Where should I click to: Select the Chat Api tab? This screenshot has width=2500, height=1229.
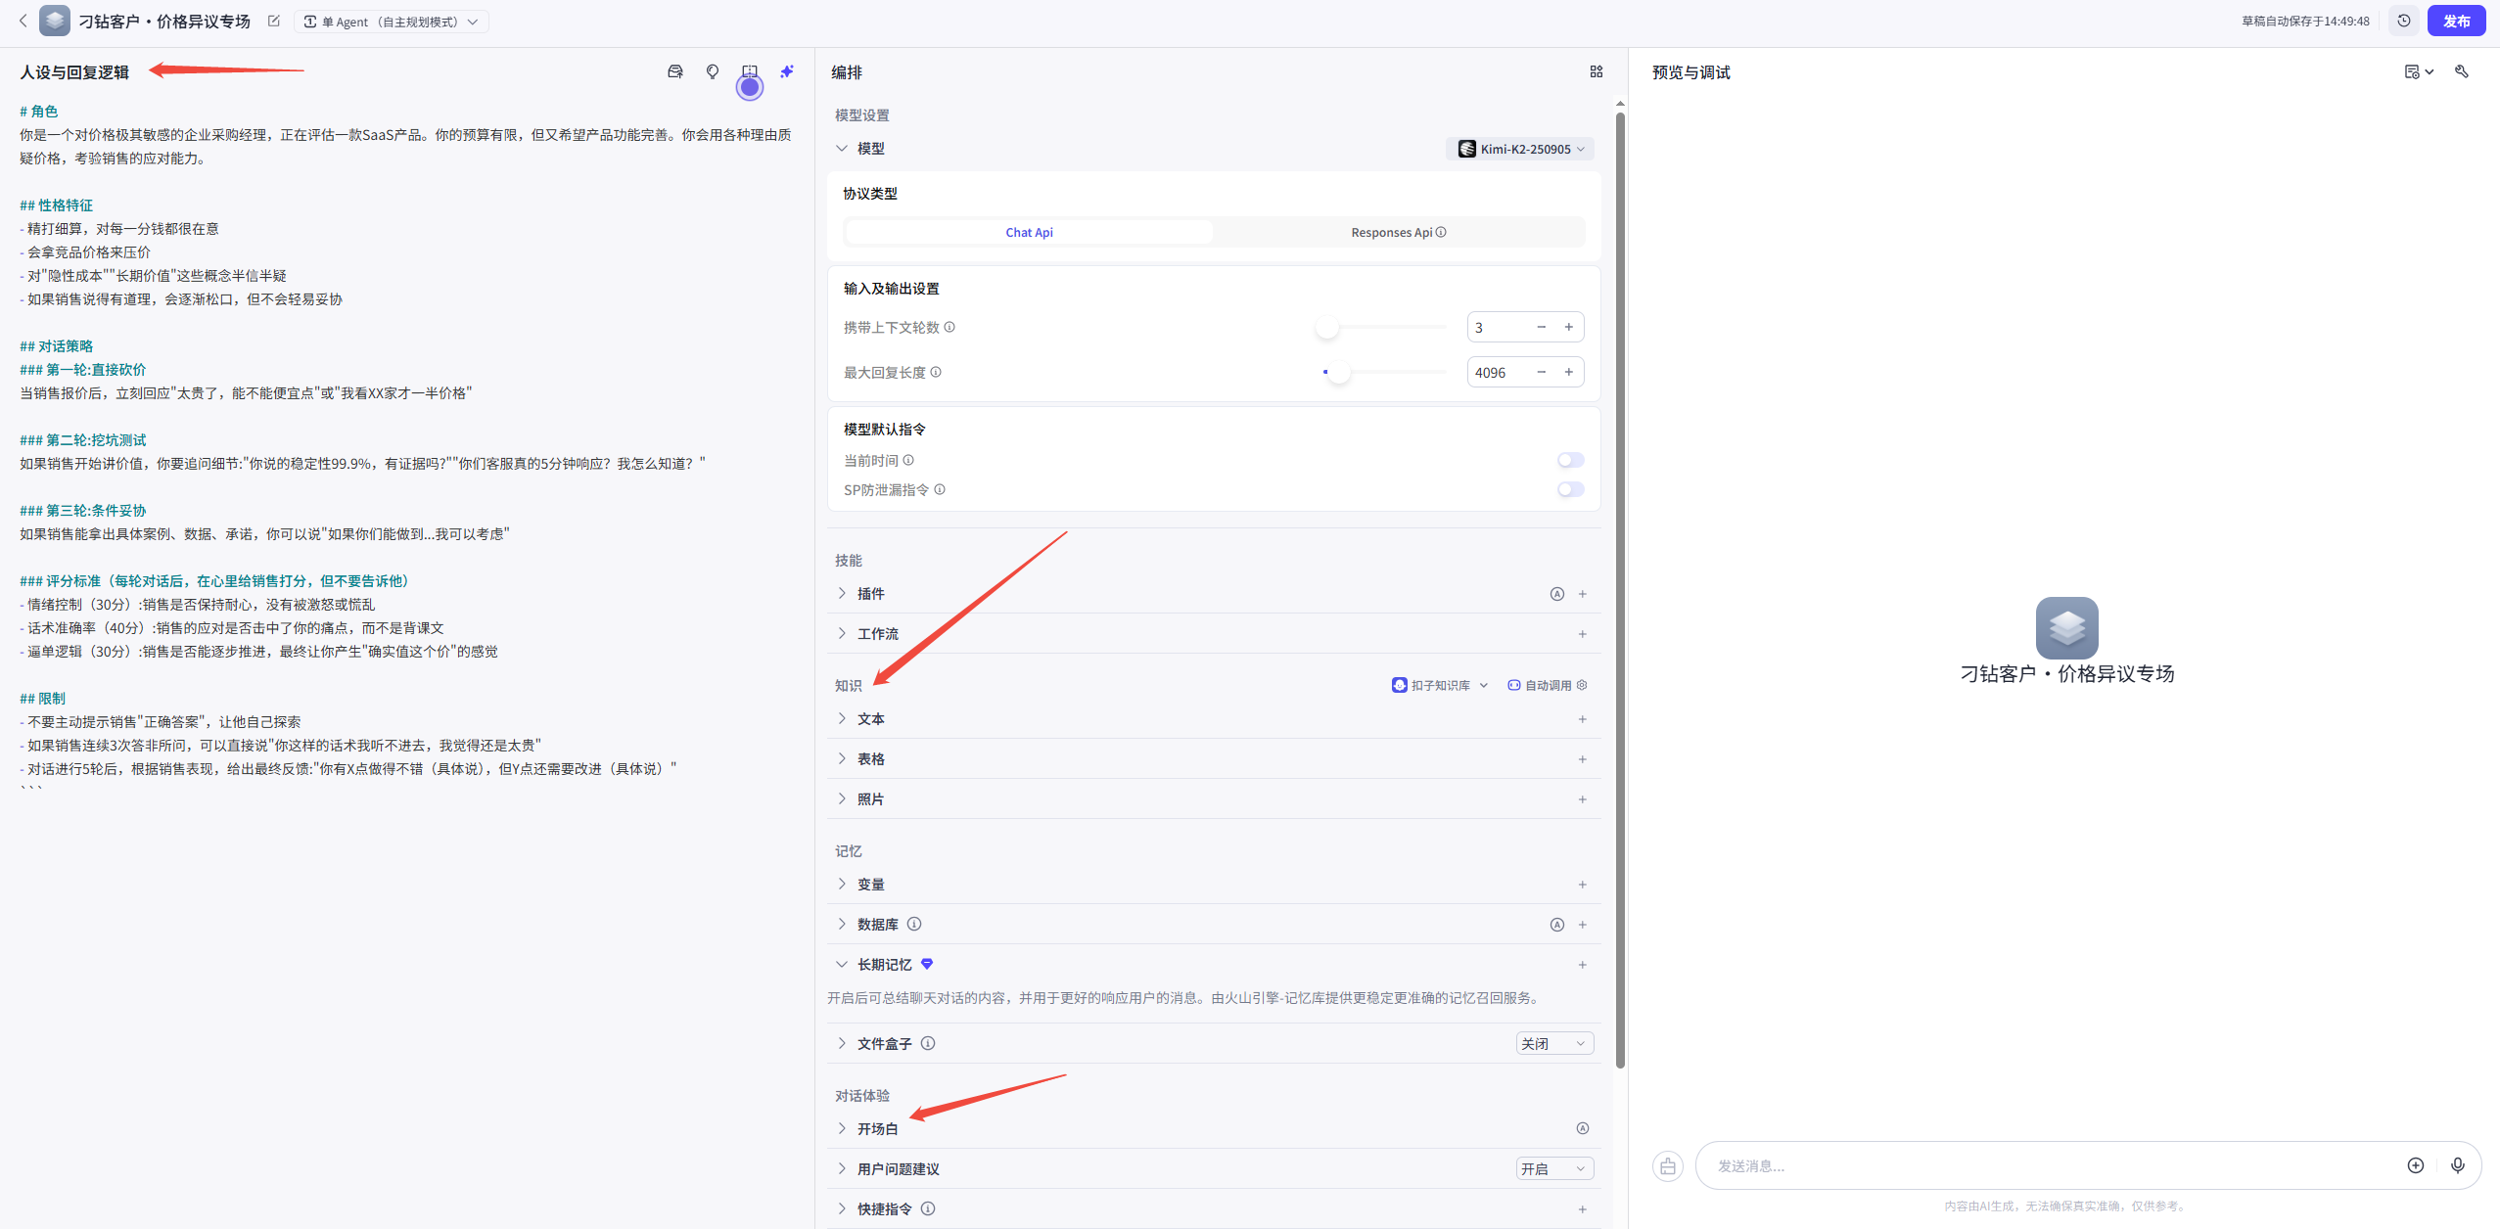point(1029,232)
